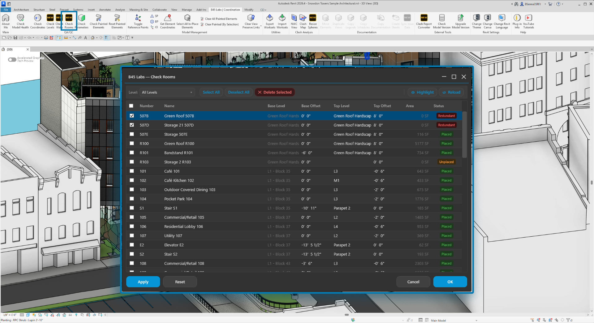Open the Annotate ribbon tab

105,10
